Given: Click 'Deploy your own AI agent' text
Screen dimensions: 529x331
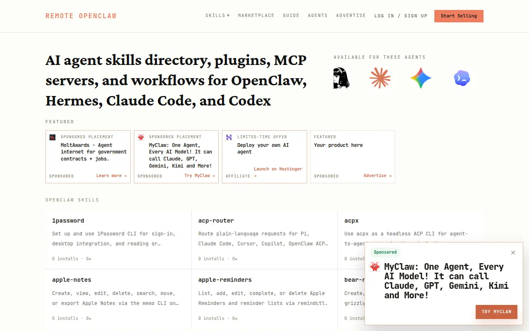Looking at the screenshot, I should pyautogui.click(x=263, y=149).
